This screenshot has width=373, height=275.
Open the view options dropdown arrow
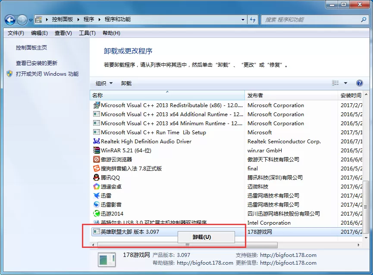345,83
